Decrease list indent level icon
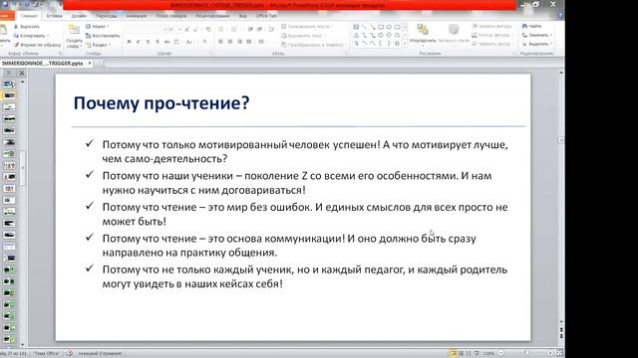Image resolution: width=638 pixels, height=358 pixels. tap(250, 29)
